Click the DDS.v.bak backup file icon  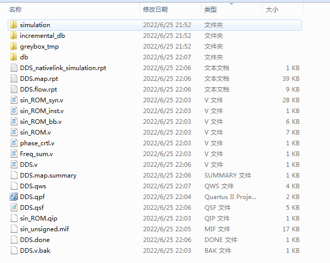14,250
